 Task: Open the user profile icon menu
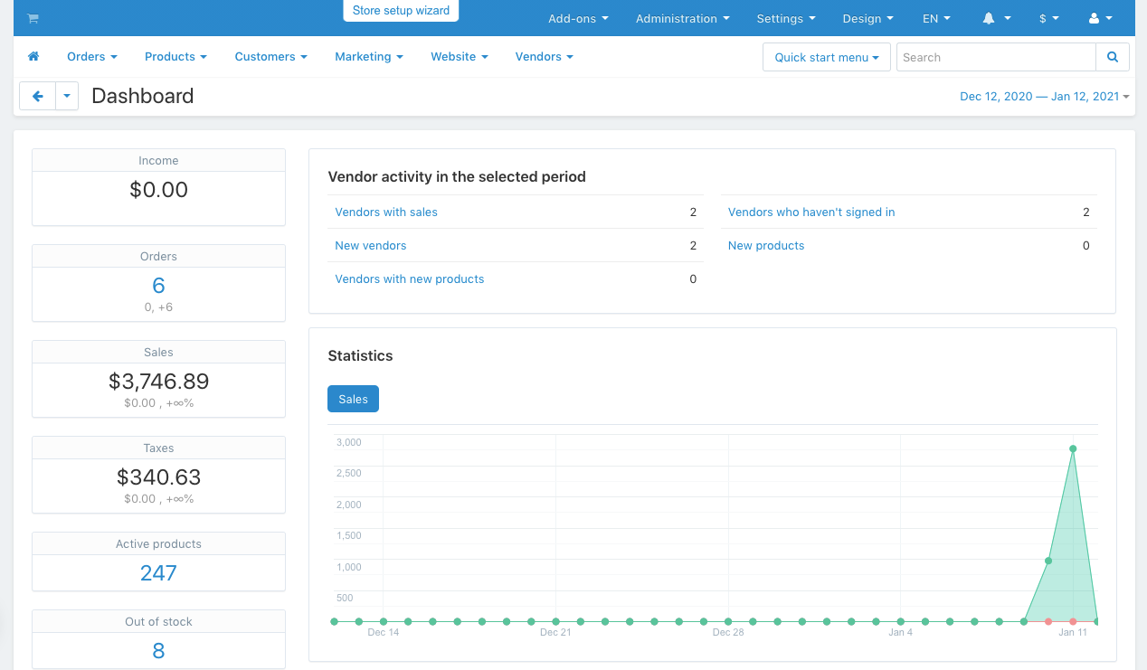(1100, 18)
